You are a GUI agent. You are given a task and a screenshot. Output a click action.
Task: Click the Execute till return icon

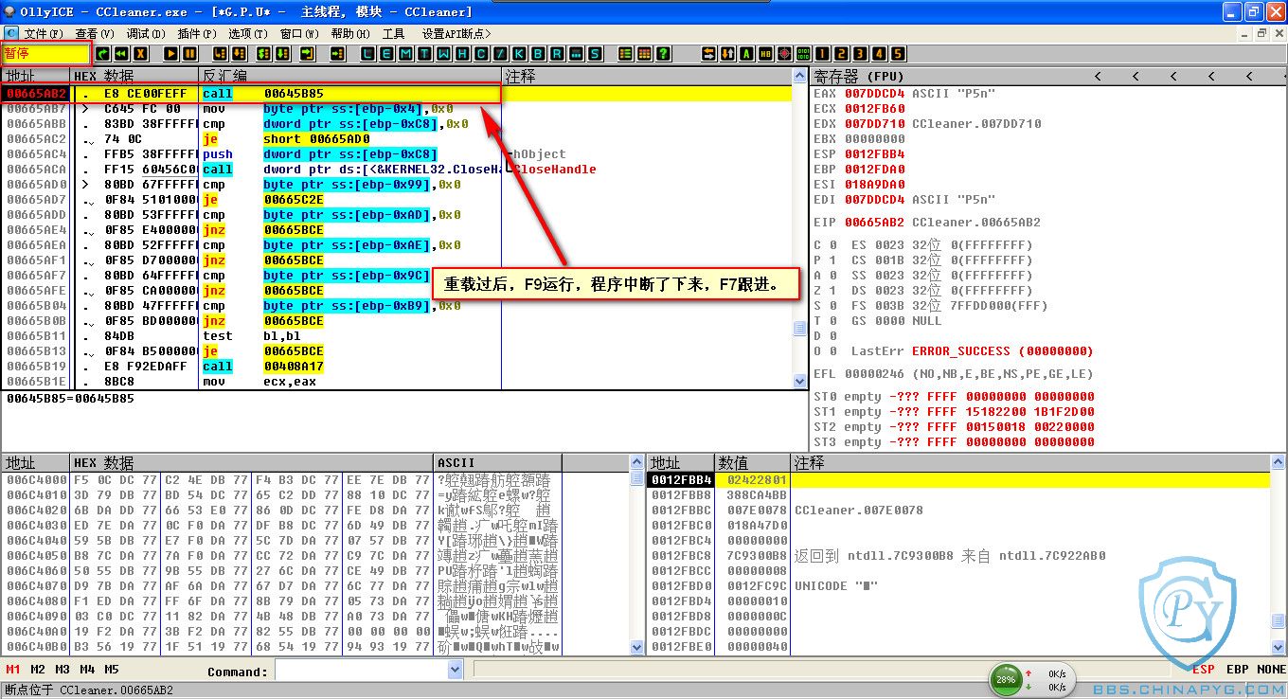tap(307, 54)
